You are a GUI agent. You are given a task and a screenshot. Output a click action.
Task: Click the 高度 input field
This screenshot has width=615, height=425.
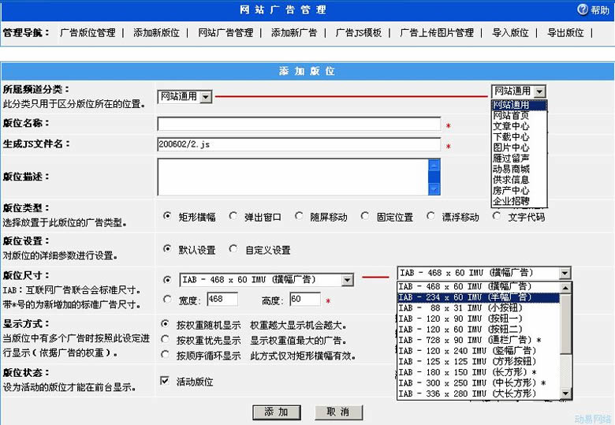point(305,300)
